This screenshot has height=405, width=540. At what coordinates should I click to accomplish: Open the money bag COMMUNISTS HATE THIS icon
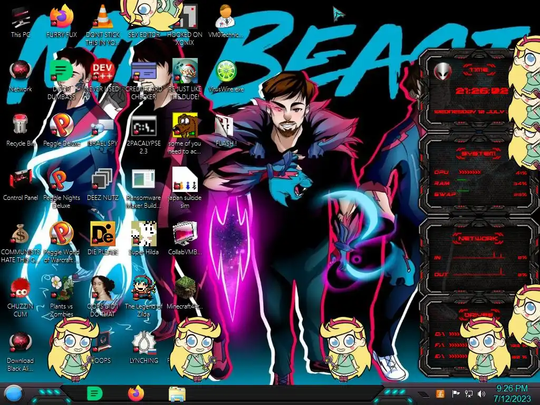21,243
